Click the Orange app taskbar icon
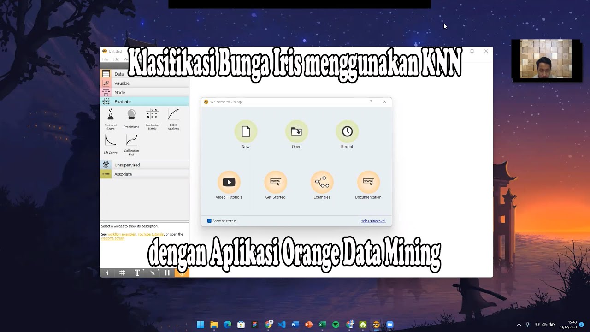Screen dimensions: 590x332 point(376,325)
